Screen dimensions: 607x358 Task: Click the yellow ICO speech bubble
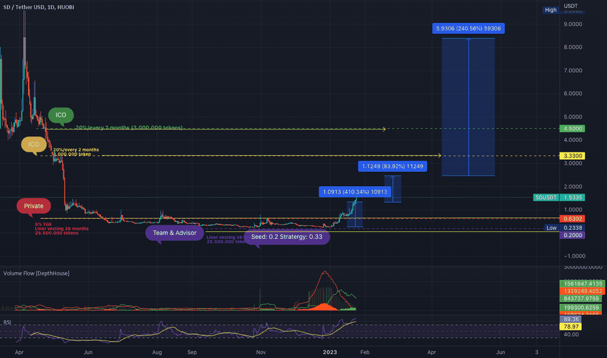click(34, 145)
